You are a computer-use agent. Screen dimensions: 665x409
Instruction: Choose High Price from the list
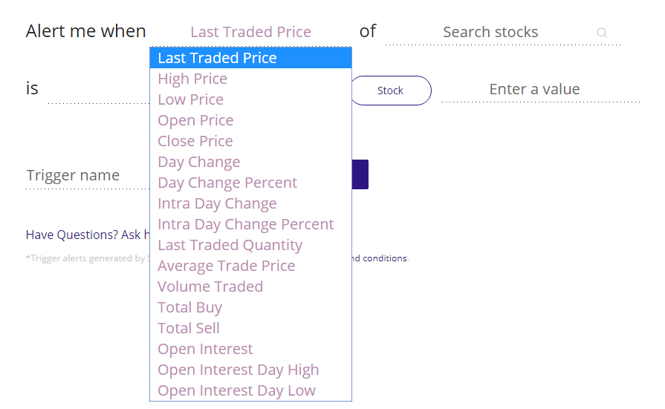point(250,79)
